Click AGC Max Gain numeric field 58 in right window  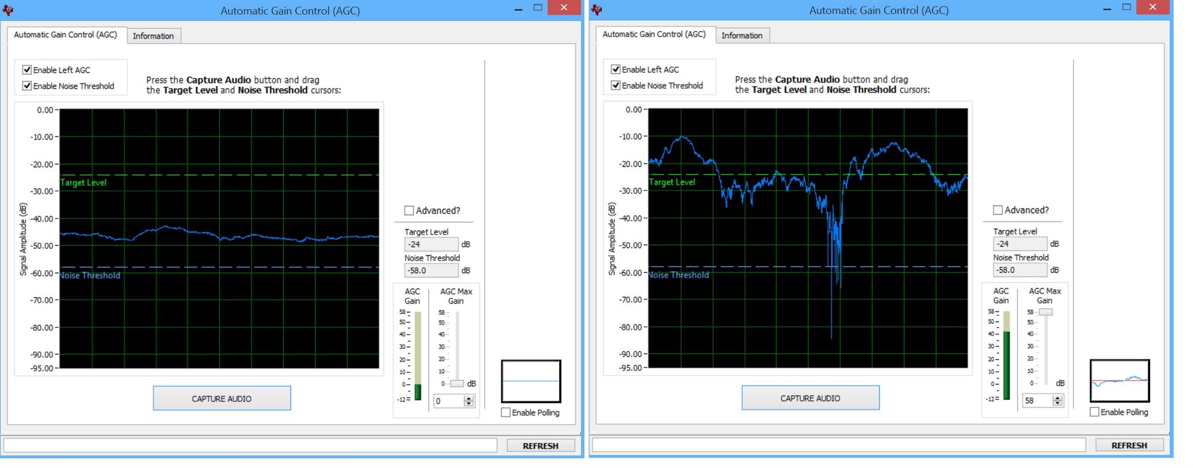[x=1038, y=400]
